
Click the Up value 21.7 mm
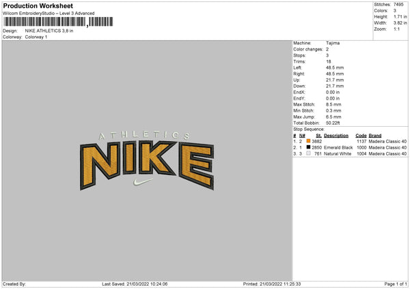[335, 80]
